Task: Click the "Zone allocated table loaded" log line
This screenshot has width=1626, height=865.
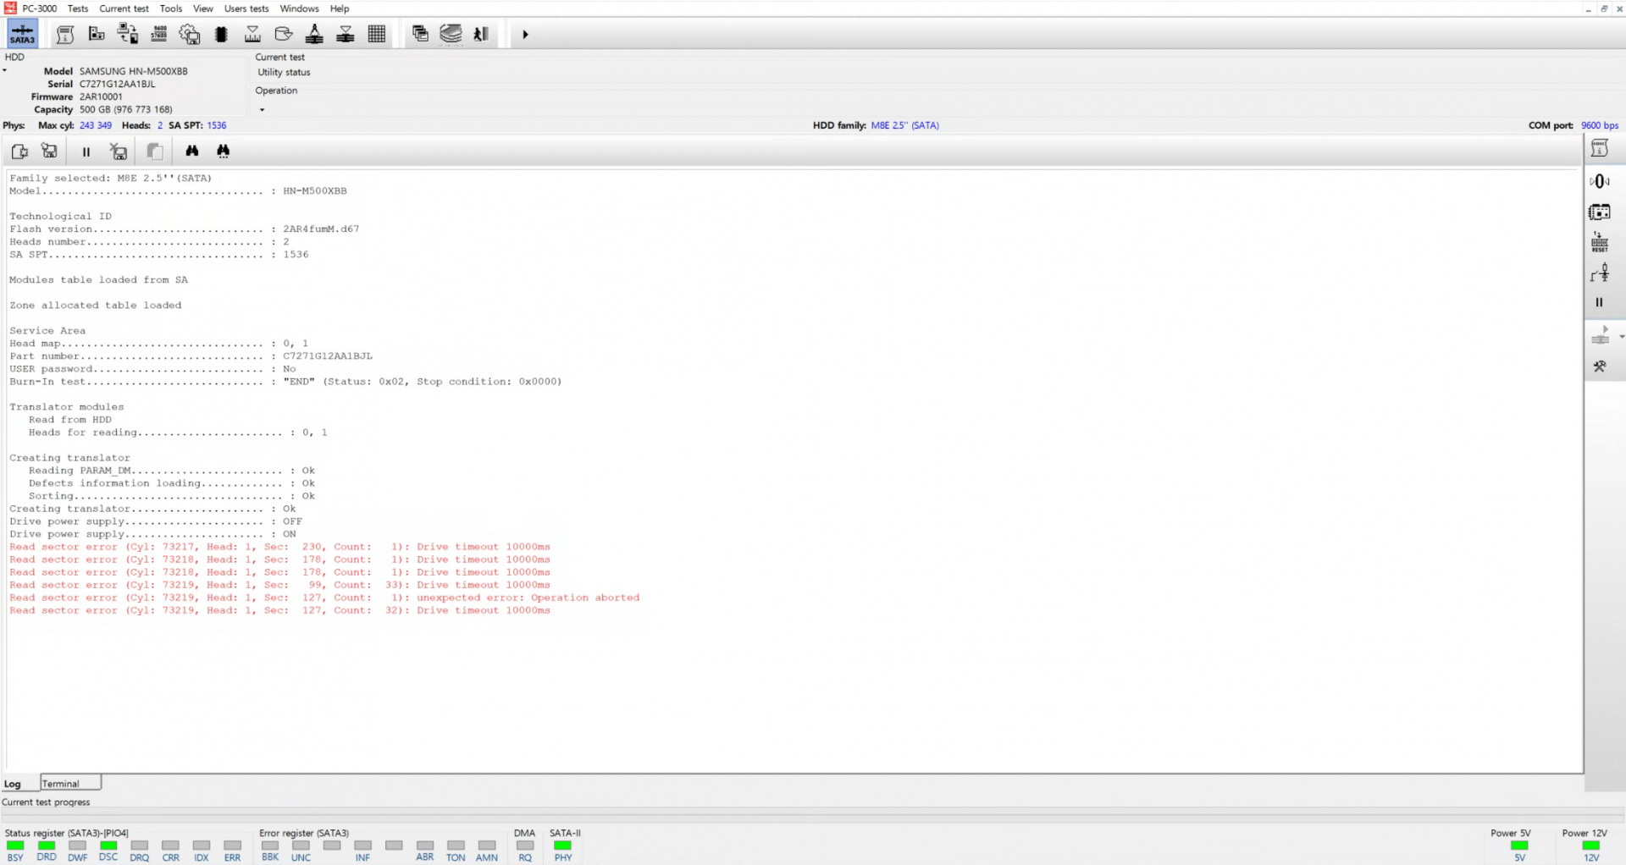Action: click(96, 306)
